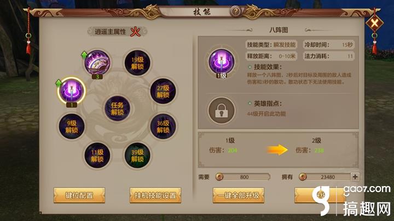The height and width of the screenshot is (221, 394).
Task: Click the padlock icon for 英雄指点
Action: (222, 110)
